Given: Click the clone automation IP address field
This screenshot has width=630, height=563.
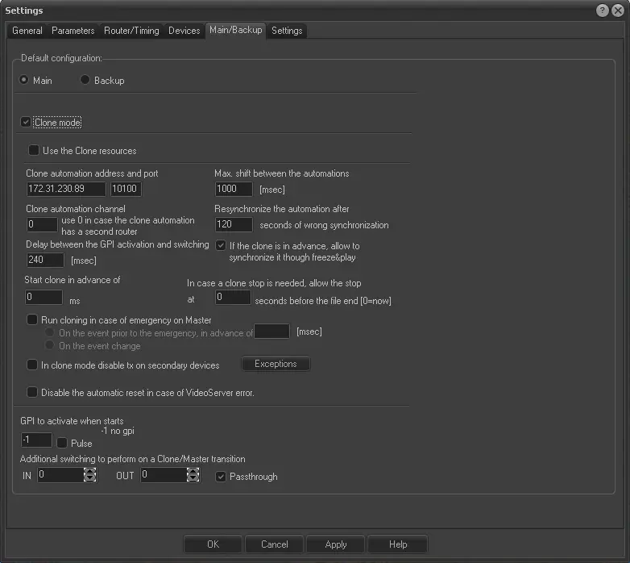Looking at the screenshot, I should click(x=65, y=189).
